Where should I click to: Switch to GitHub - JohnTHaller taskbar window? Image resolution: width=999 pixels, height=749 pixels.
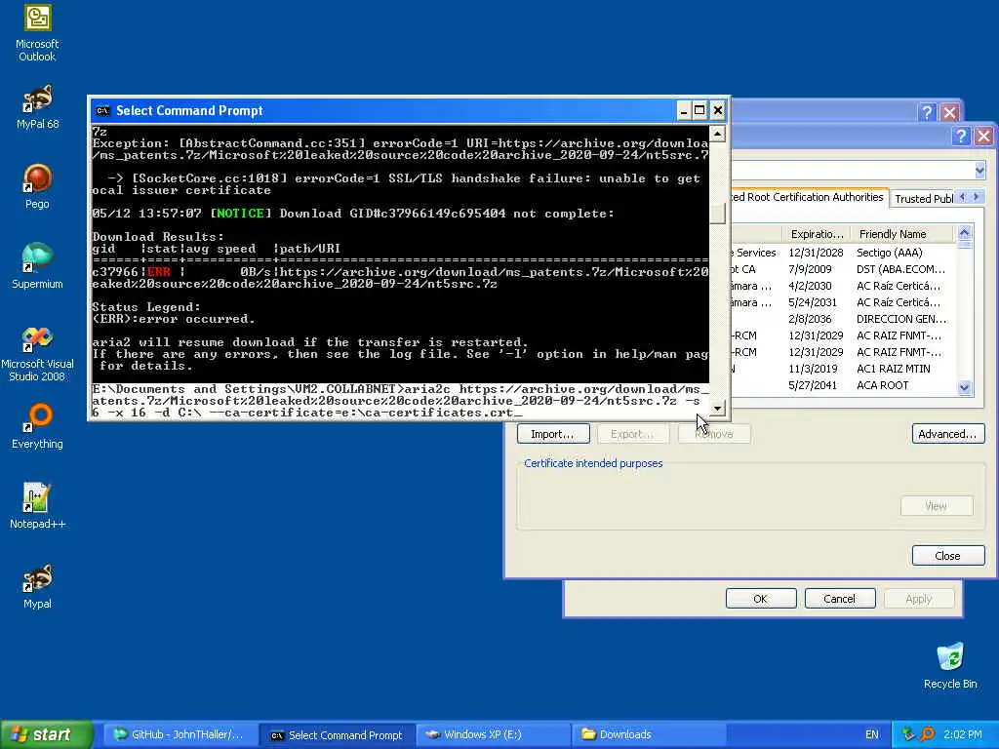coord(180,734)
